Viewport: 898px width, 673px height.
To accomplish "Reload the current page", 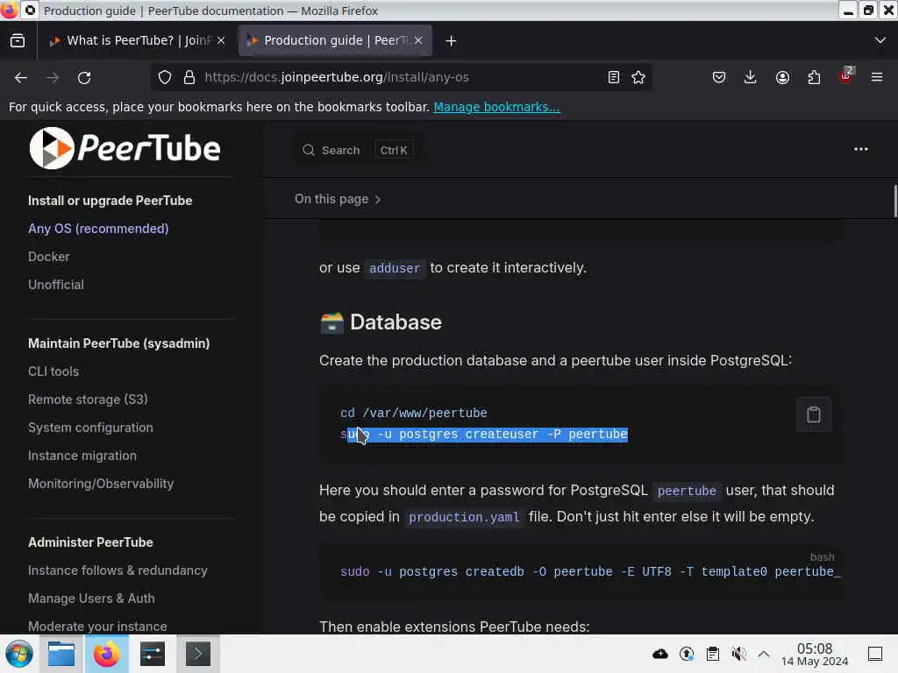I will pos(84,78).
